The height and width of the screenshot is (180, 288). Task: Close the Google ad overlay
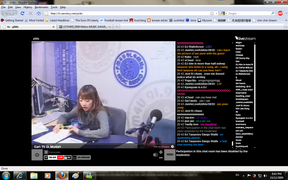(173, 146)
